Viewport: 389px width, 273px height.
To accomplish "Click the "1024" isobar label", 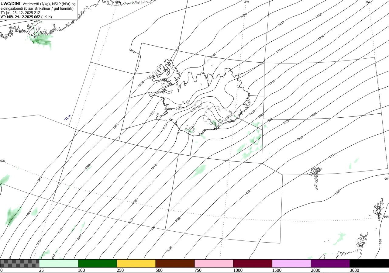I will [269, 120].
